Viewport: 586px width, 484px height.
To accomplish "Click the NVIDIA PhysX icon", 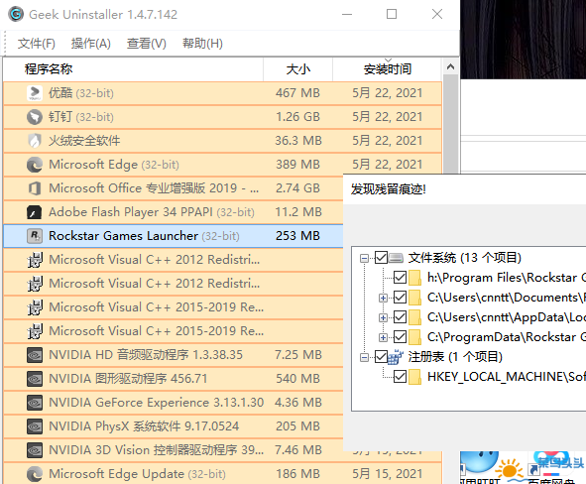I will tap(35, 426).
